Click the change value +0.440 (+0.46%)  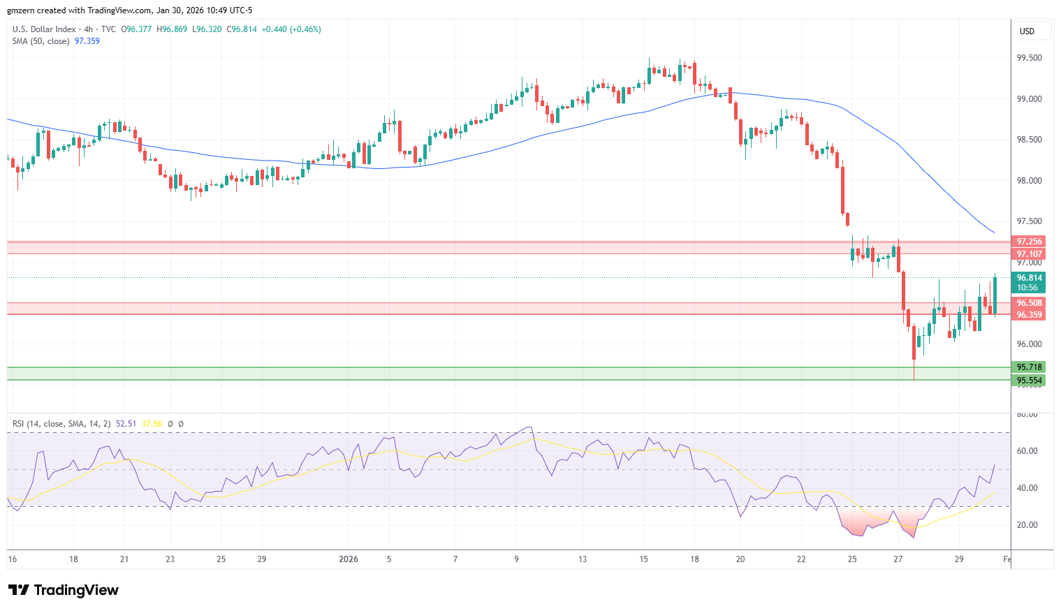[291, 29]
